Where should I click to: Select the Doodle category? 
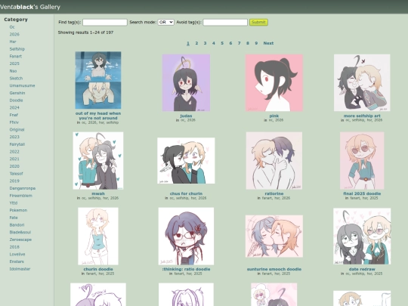pos(16,100)
